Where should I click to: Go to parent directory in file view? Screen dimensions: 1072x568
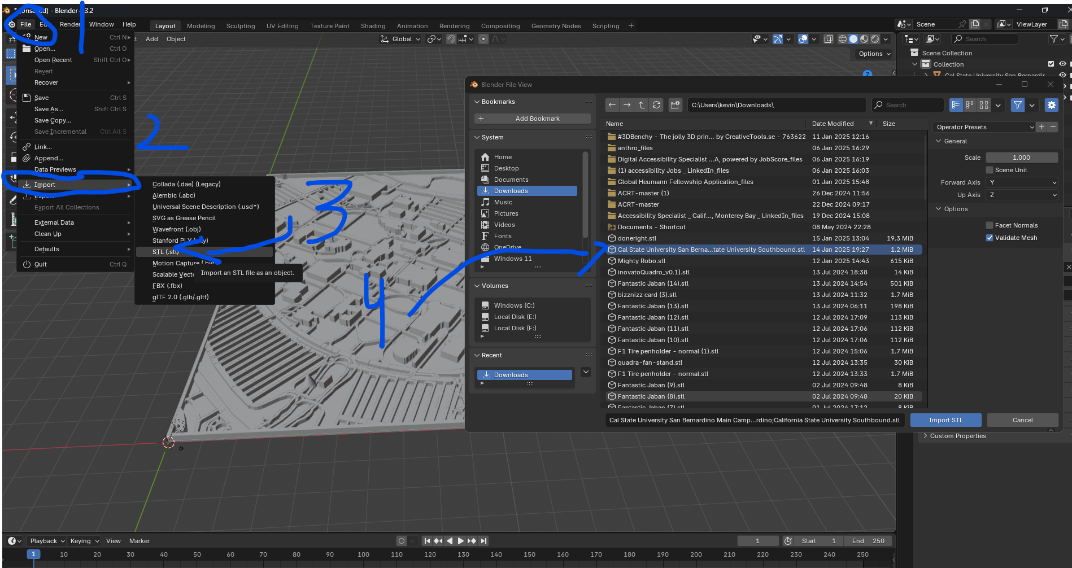(x=642, y=105)
